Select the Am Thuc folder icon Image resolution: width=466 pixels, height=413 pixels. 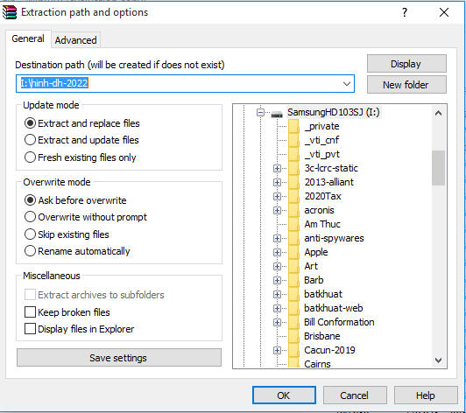tap(294, 224)
